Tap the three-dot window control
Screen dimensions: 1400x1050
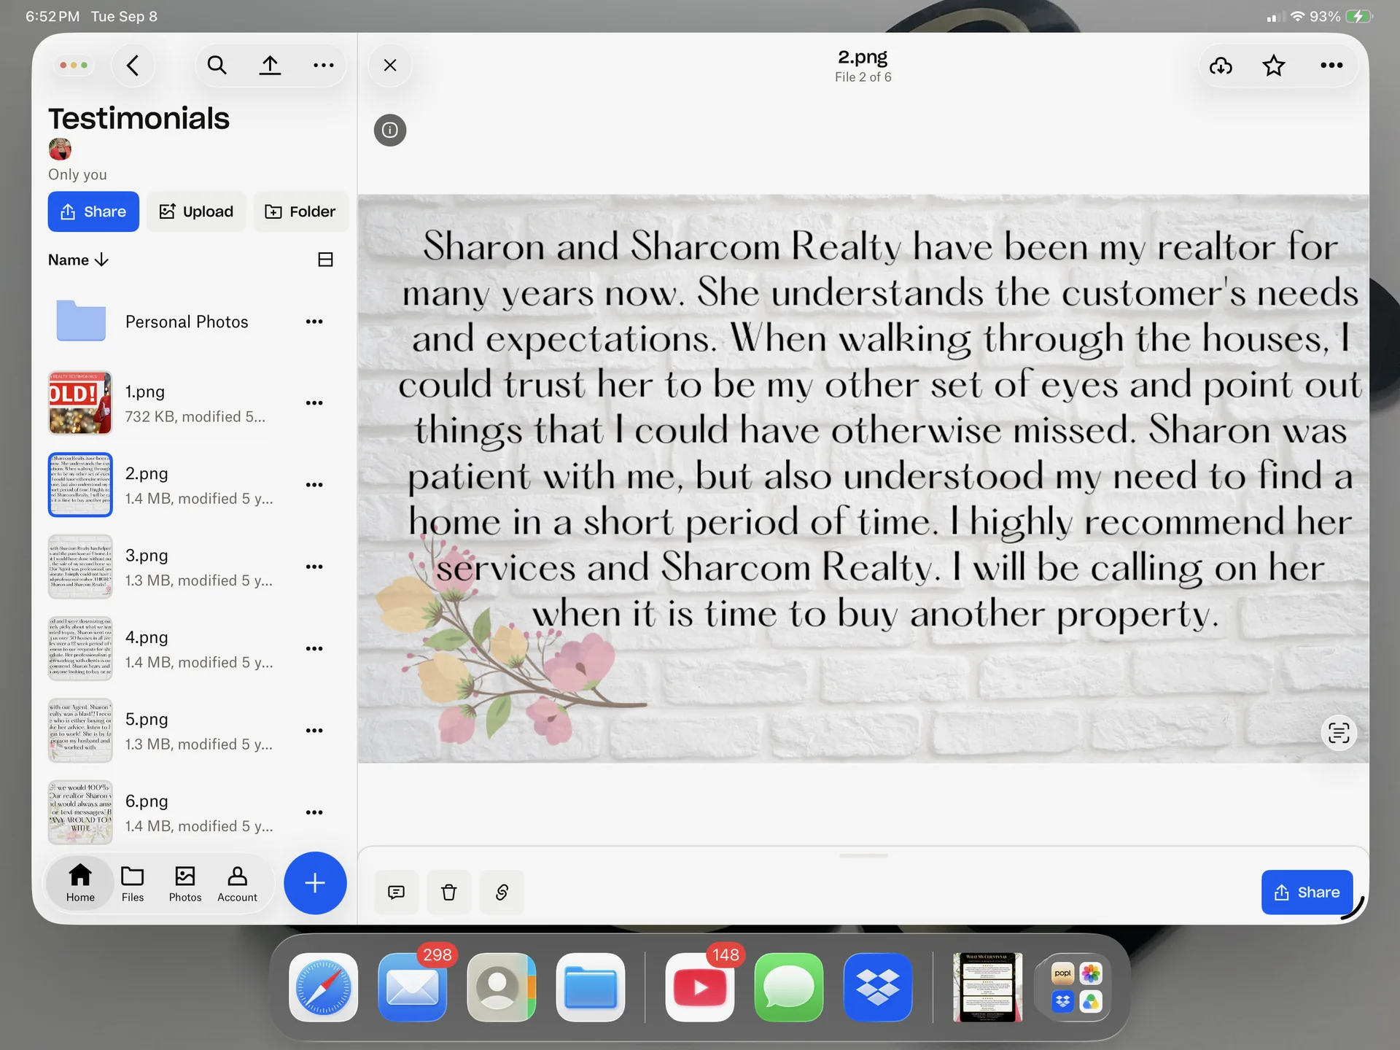click(x=74, y=66)
